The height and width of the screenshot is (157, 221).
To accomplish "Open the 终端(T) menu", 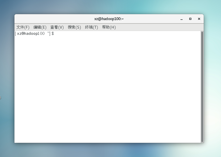I will (92, 27).
